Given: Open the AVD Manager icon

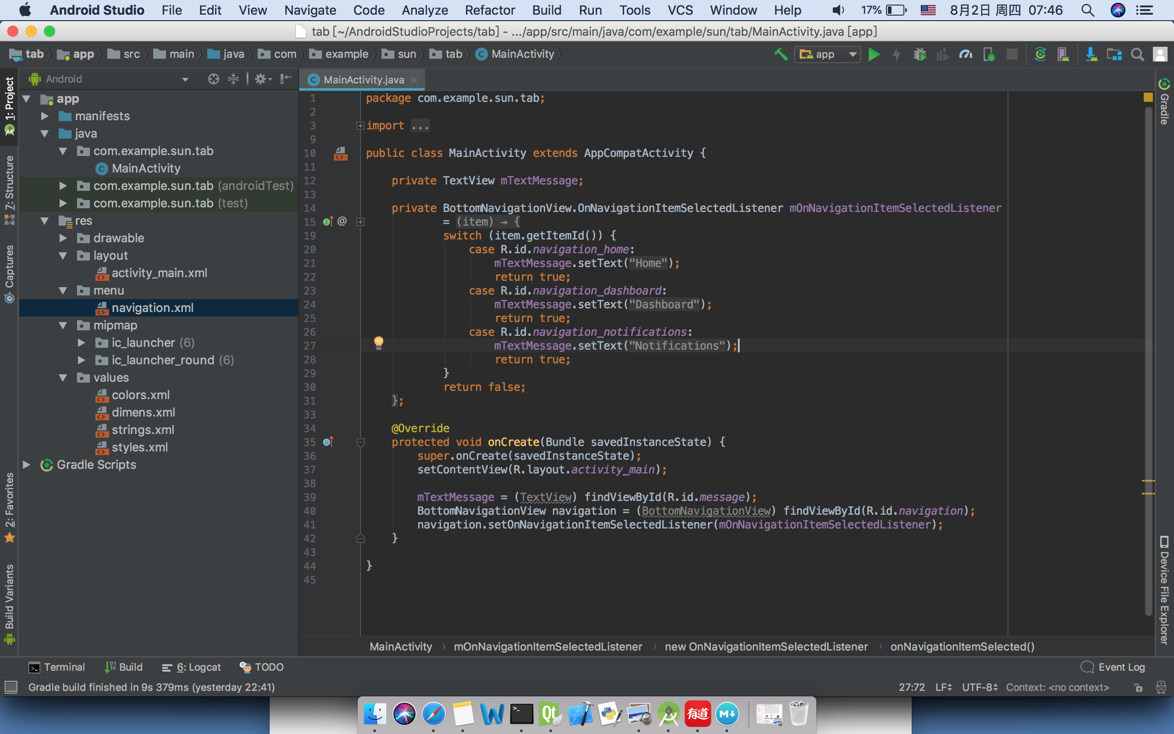Looking at the screenshot, I should 1063,55.
